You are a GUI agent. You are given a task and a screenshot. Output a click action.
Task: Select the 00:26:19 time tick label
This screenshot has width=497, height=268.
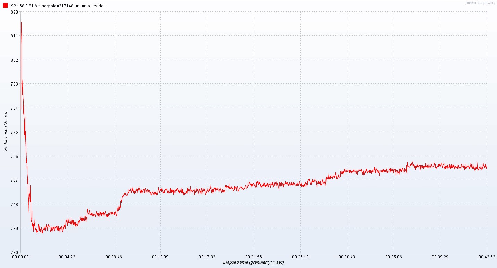pos(300,256)
